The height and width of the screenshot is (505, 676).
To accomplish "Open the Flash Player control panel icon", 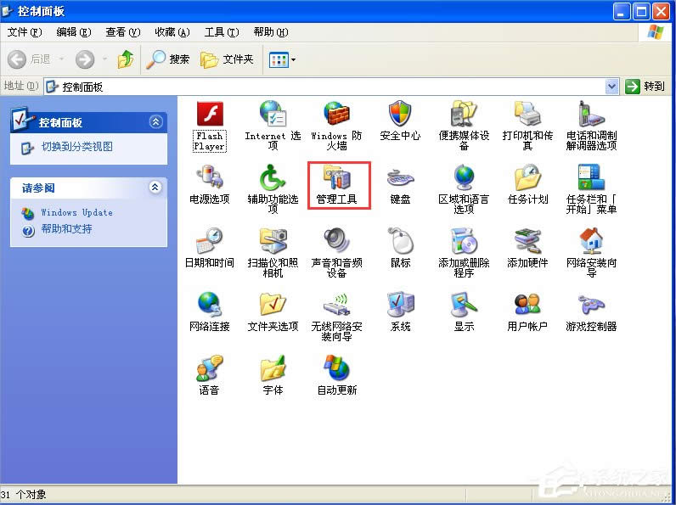I will 209,115.
